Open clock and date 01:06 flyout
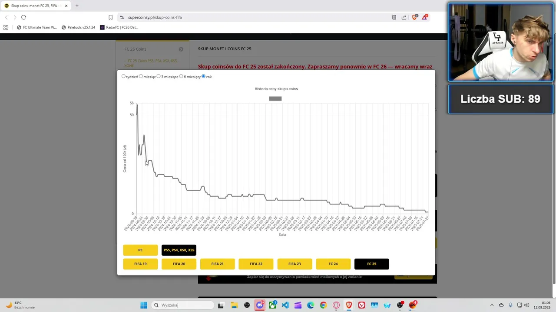The image size is (556, 312). coord(542,305)
